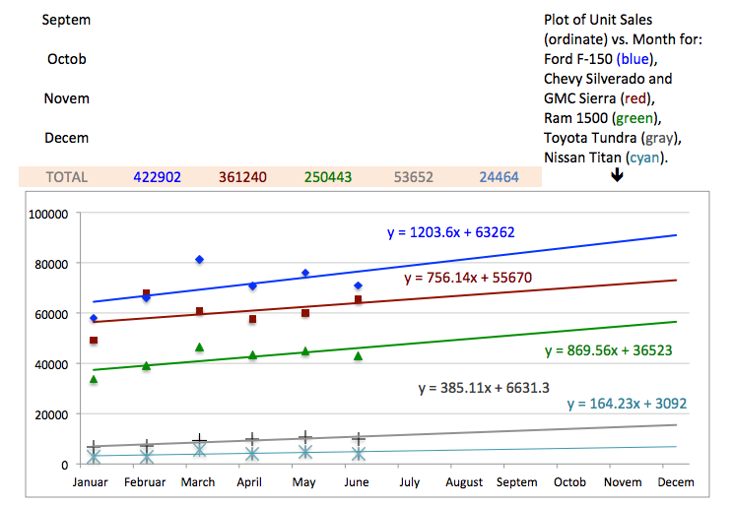Select the green triangle marker for June

click(x=359, y=356)
